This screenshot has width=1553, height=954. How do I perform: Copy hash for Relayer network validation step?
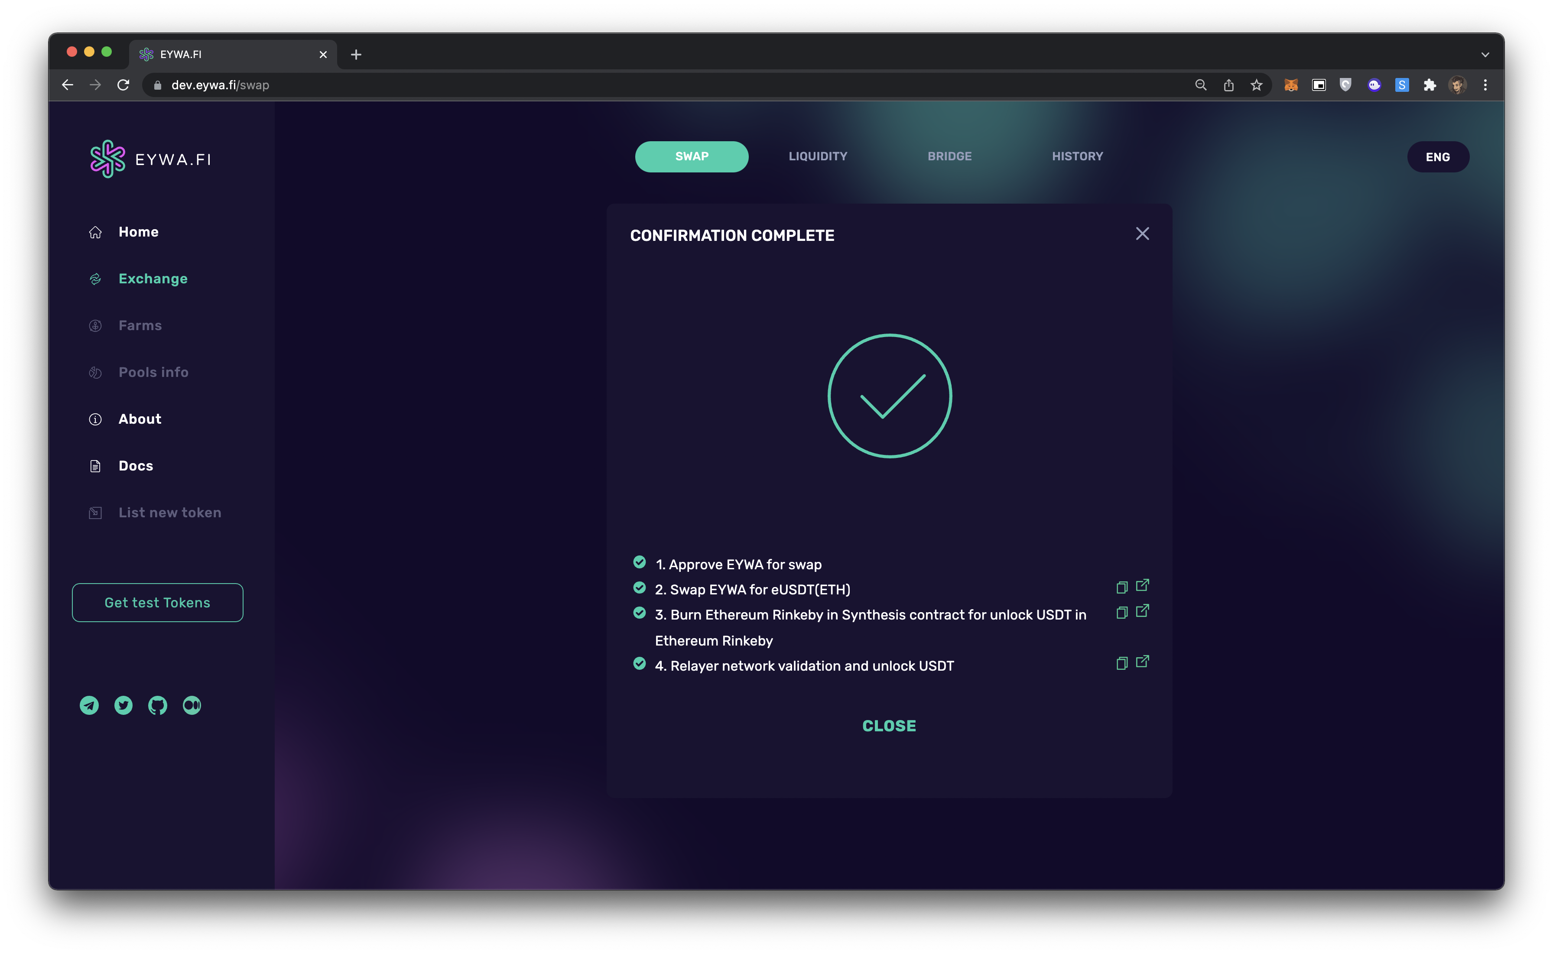[x=1121, y=663]
